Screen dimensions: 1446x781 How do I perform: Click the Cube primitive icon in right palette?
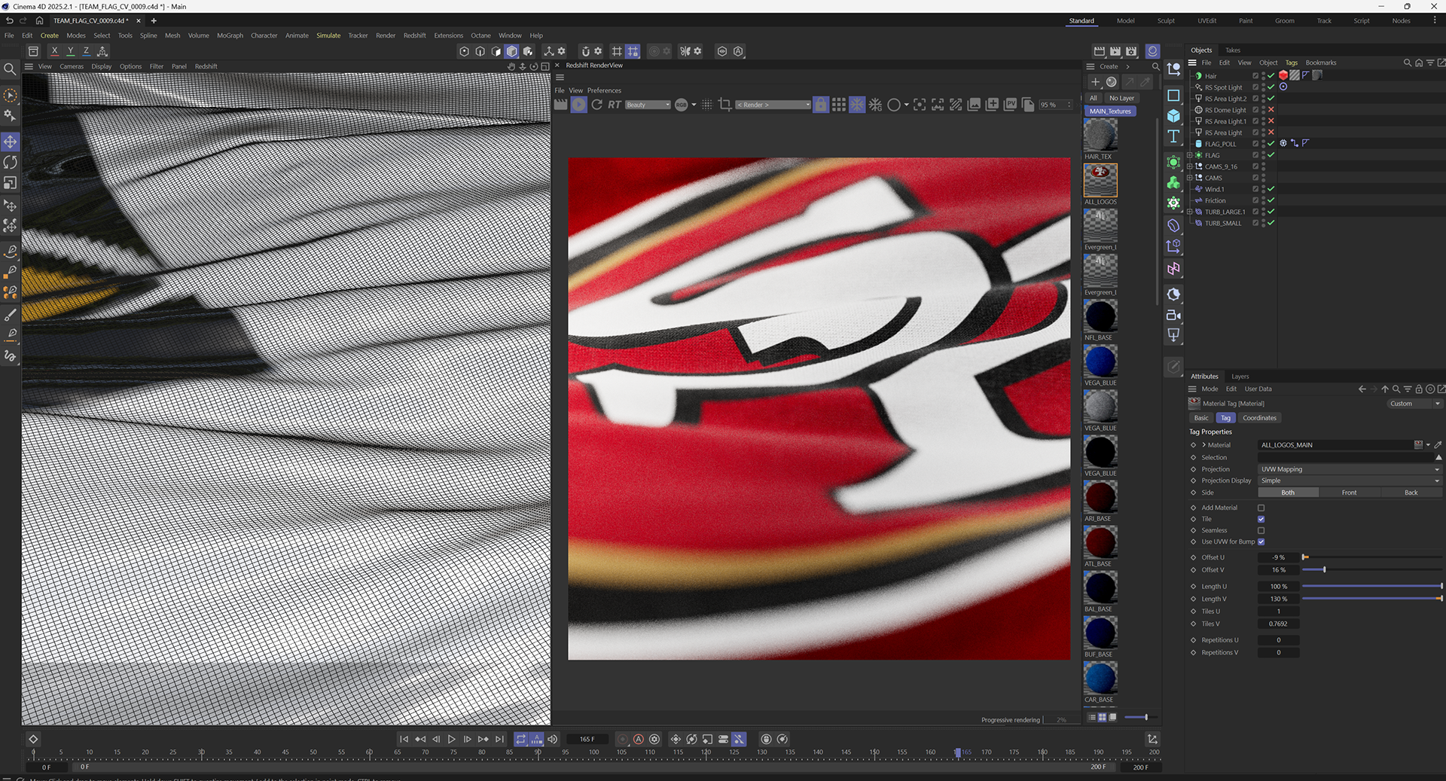click(x=1173, y=116)
